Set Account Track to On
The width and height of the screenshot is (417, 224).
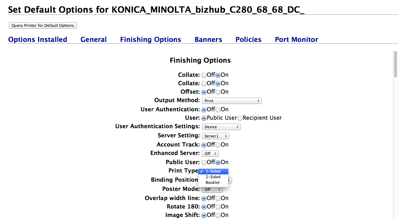pyautogui.click(x=218, y=145)
